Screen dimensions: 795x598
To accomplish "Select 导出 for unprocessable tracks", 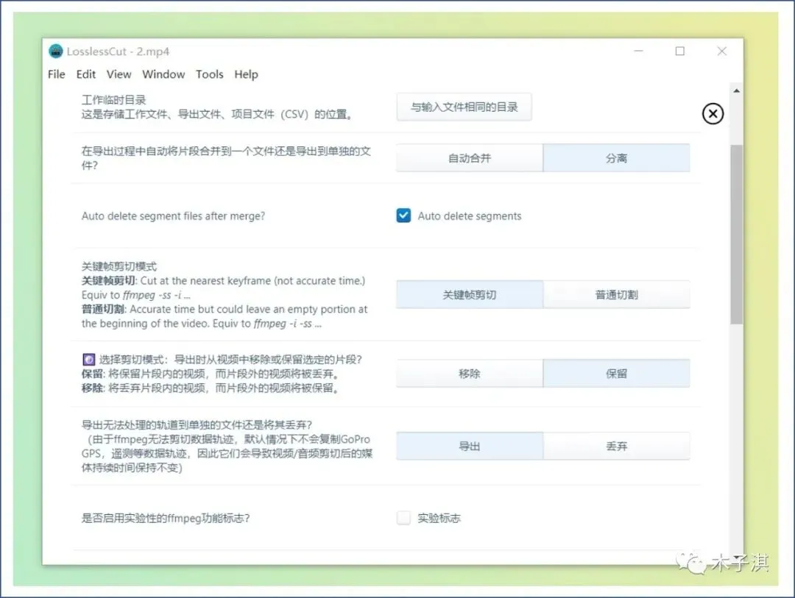I will (x=470, y=446).
